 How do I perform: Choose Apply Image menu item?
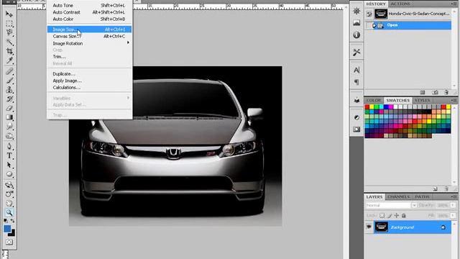coord(89,81)
